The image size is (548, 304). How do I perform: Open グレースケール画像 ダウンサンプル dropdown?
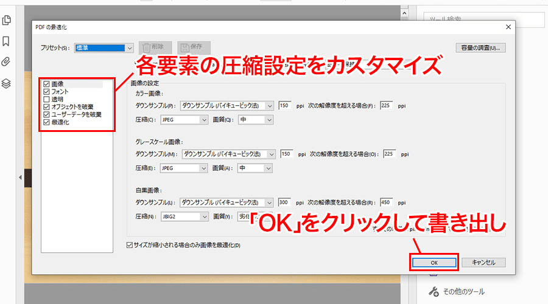(x=228, y=154)
